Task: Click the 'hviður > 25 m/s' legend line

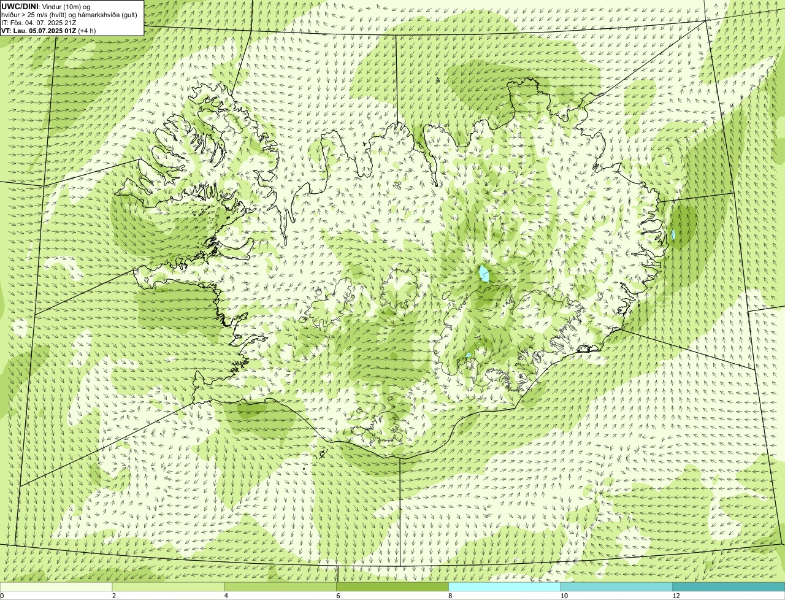Action: [x=69, y=15]
